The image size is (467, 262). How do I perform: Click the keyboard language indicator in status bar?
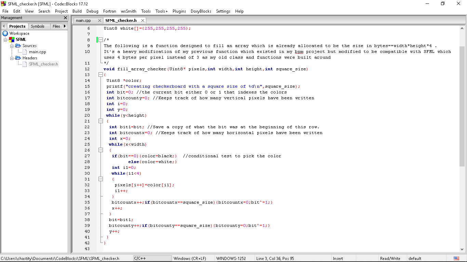point(456,258)
